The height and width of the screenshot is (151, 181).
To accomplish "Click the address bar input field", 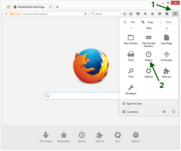I will [x=52, y=14].
